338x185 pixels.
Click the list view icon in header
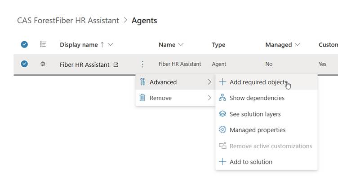43,44
